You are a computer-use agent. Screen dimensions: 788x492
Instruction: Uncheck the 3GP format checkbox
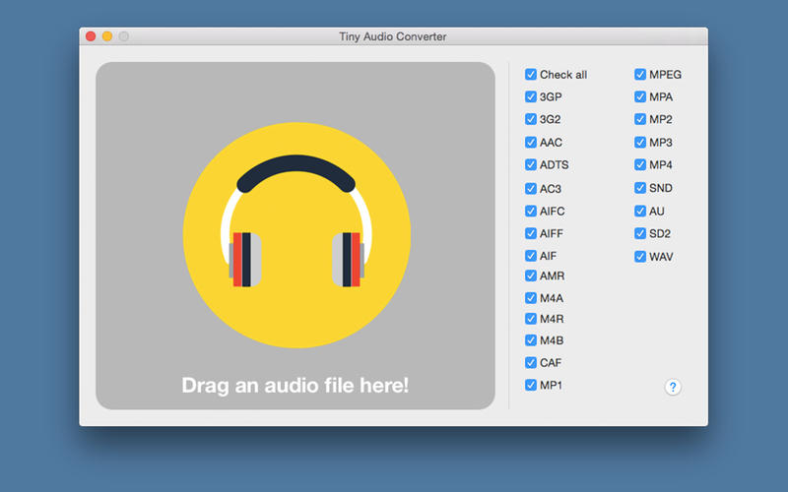(531, 96)
